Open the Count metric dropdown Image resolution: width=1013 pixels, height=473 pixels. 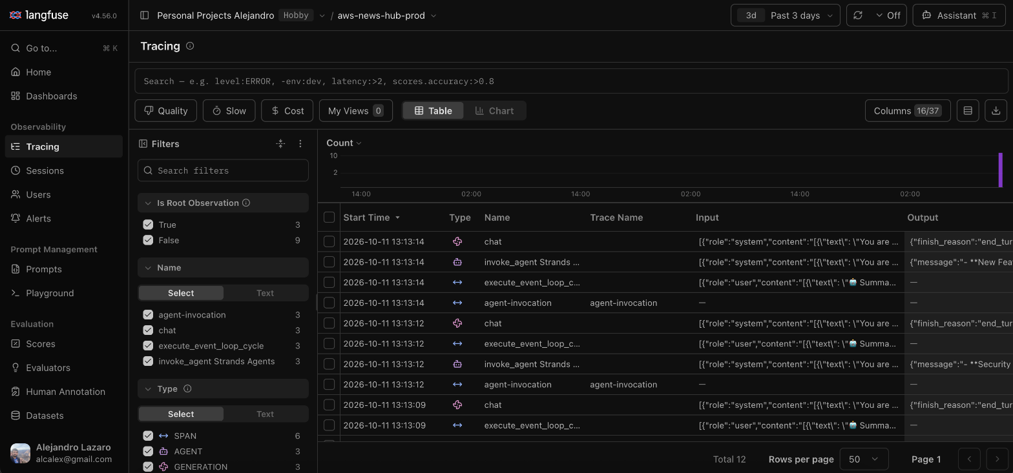[344, 143]
